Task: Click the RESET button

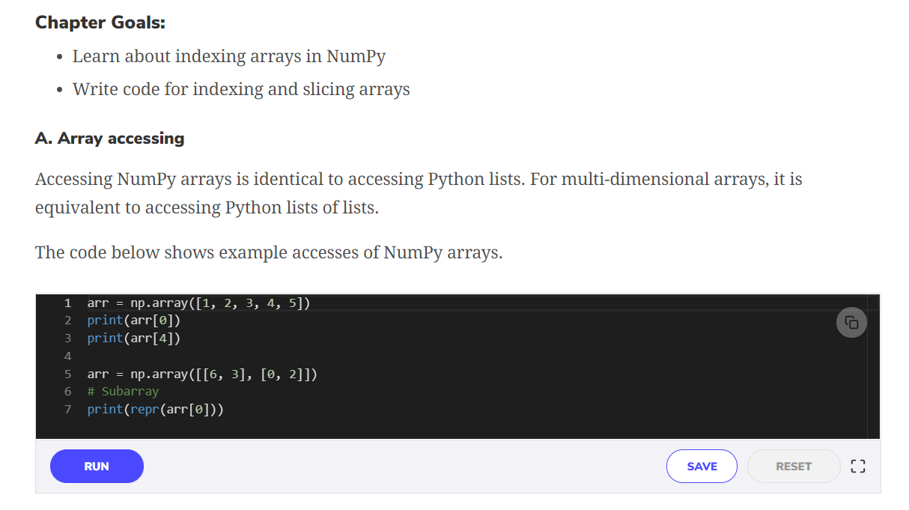Action: tap(793, 466)
